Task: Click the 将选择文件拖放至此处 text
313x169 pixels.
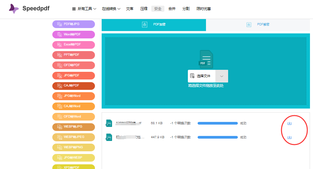Action: coord(206,86)
